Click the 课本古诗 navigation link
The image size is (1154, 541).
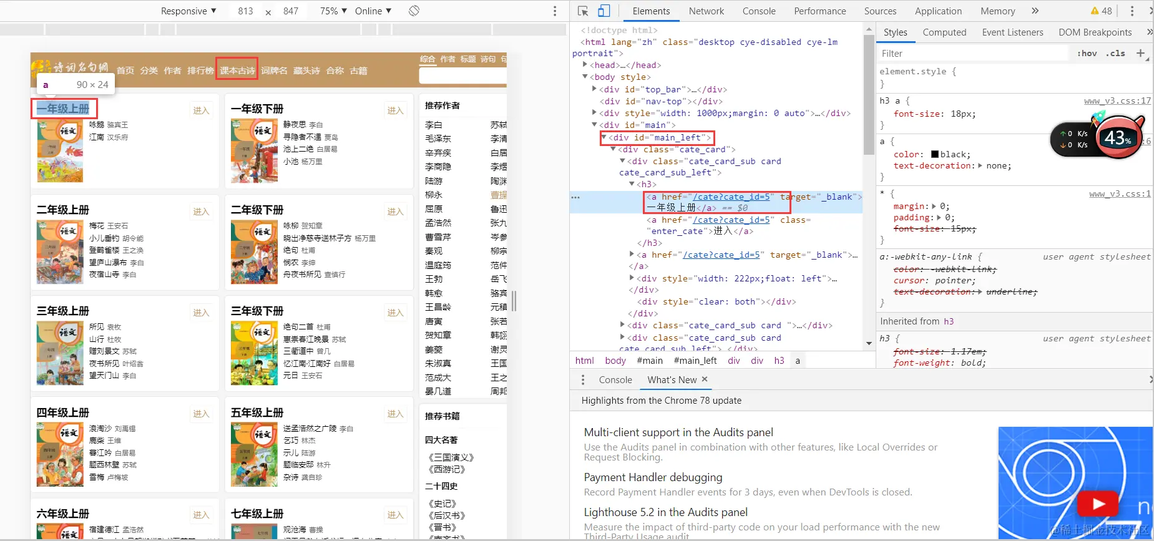tap(237, 71)
